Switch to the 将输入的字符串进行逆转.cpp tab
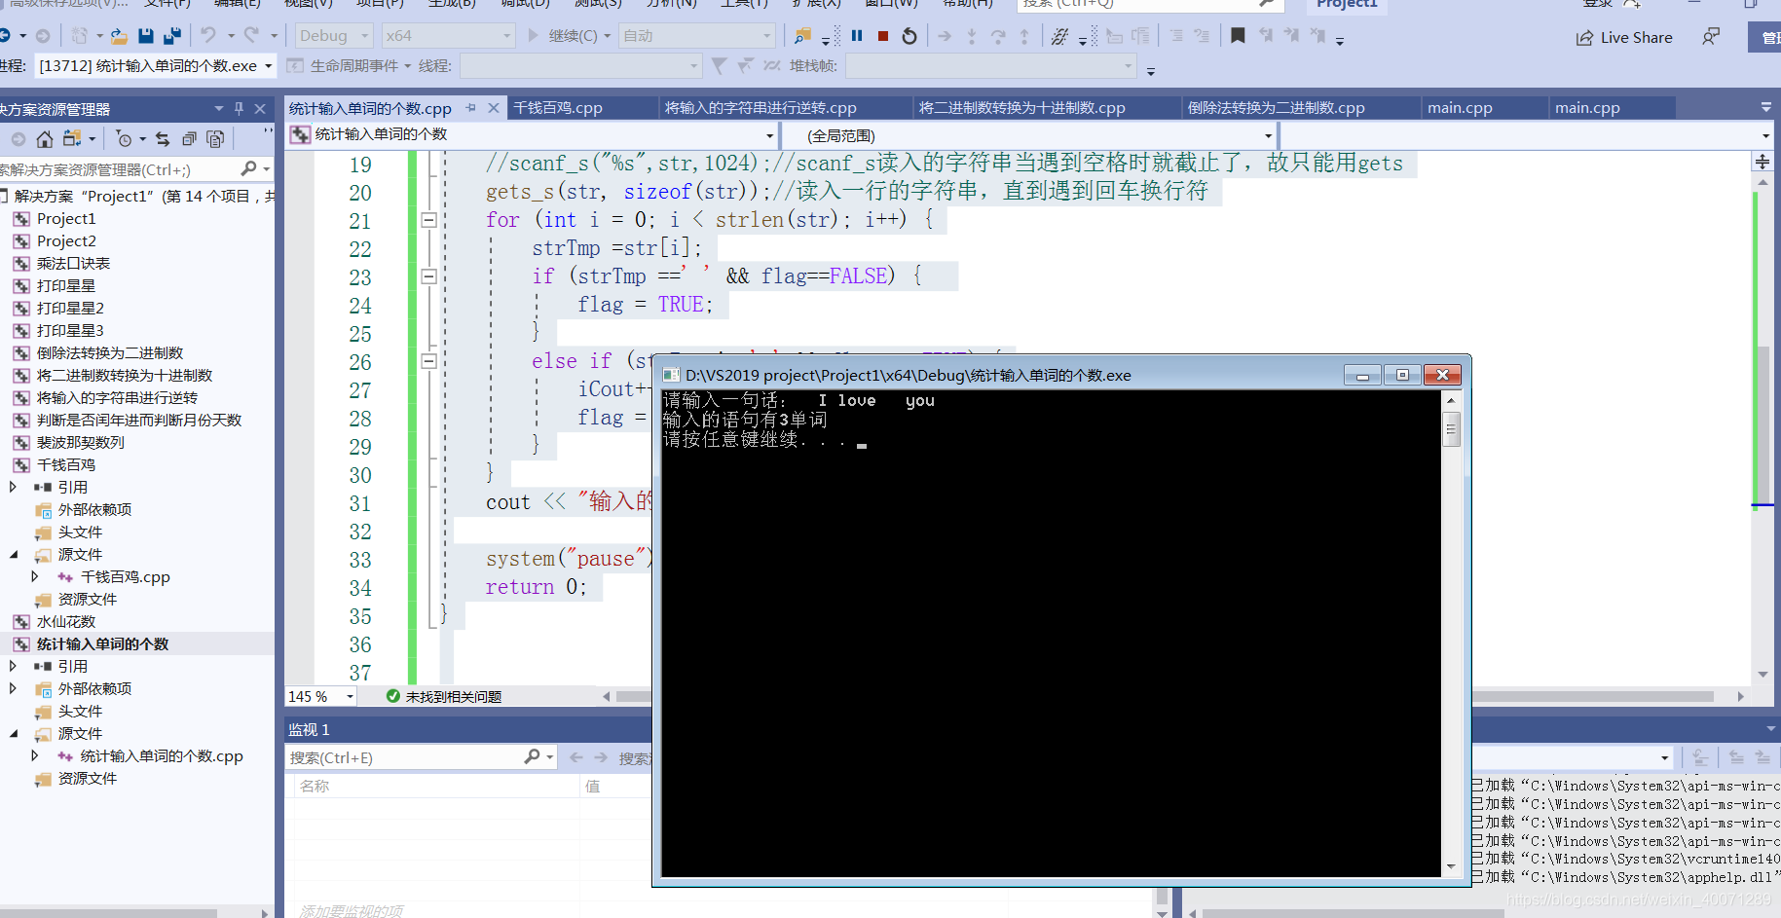 [x=761, y=108]
